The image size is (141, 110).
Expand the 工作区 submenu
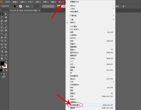click(x=91, y=9)
